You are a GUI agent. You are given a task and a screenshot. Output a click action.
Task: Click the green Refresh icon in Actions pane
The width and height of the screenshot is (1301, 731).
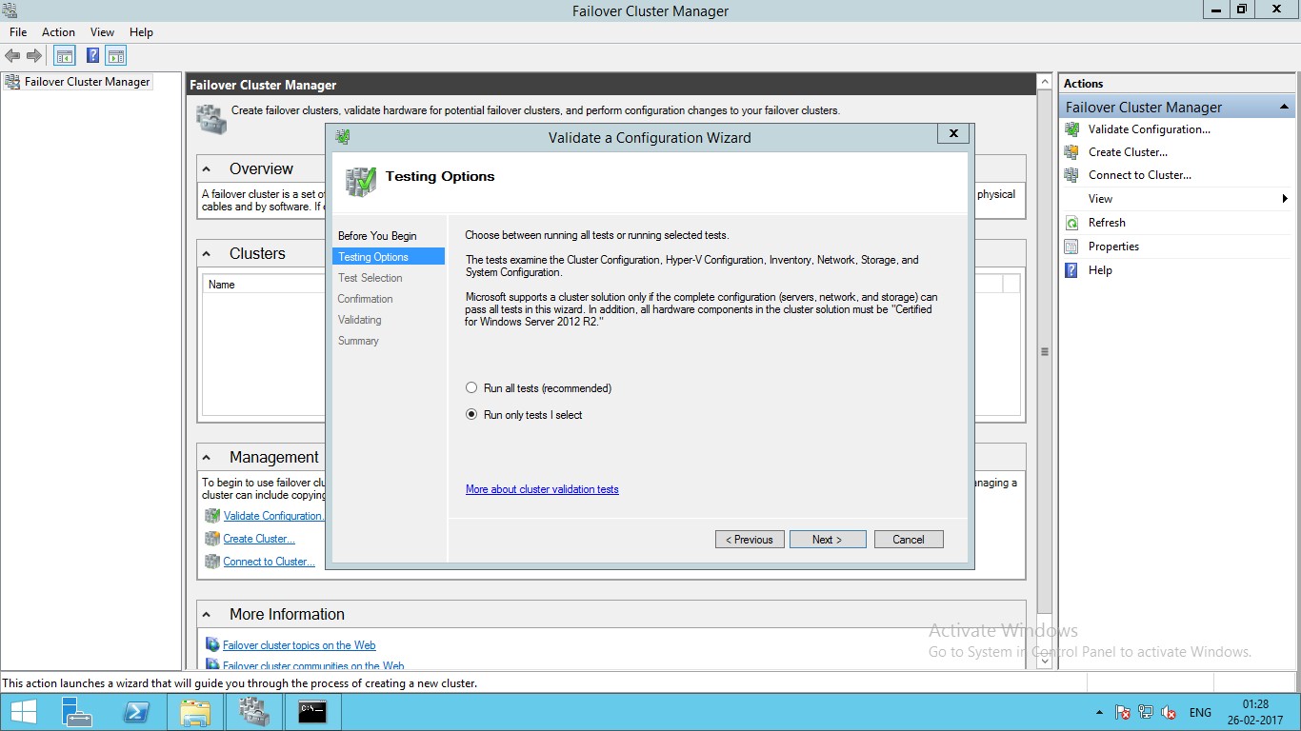[1071, 223]
